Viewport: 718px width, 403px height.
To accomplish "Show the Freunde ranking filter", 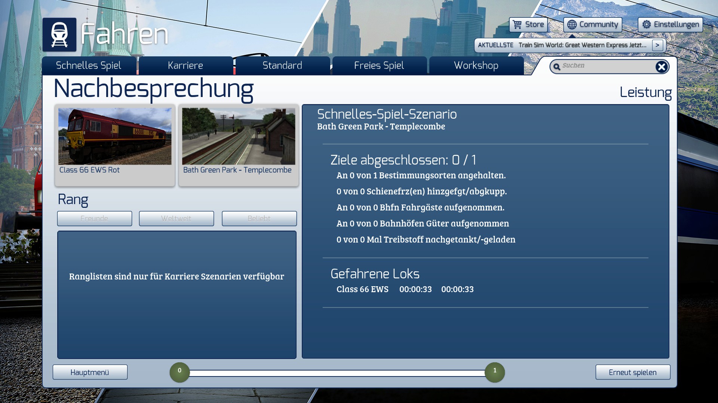I will click(94, 219).
